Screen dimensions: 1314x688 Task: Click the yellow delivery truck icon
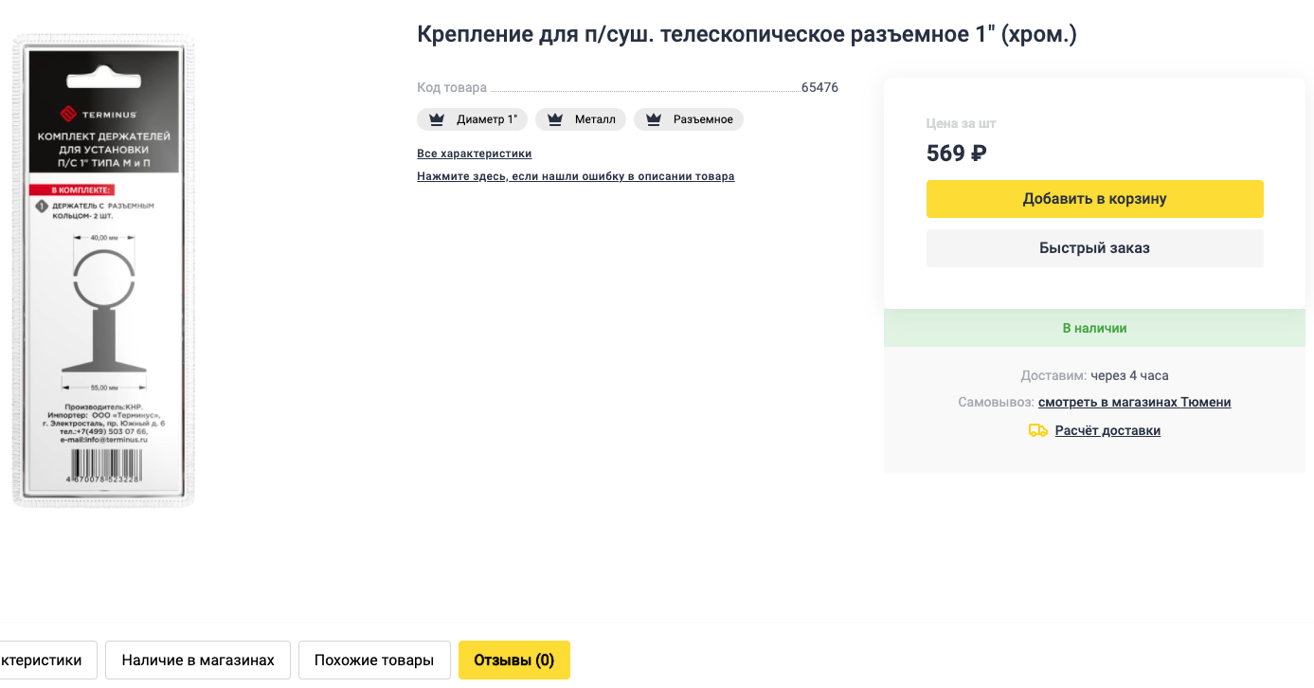(x=1038, y=430)
